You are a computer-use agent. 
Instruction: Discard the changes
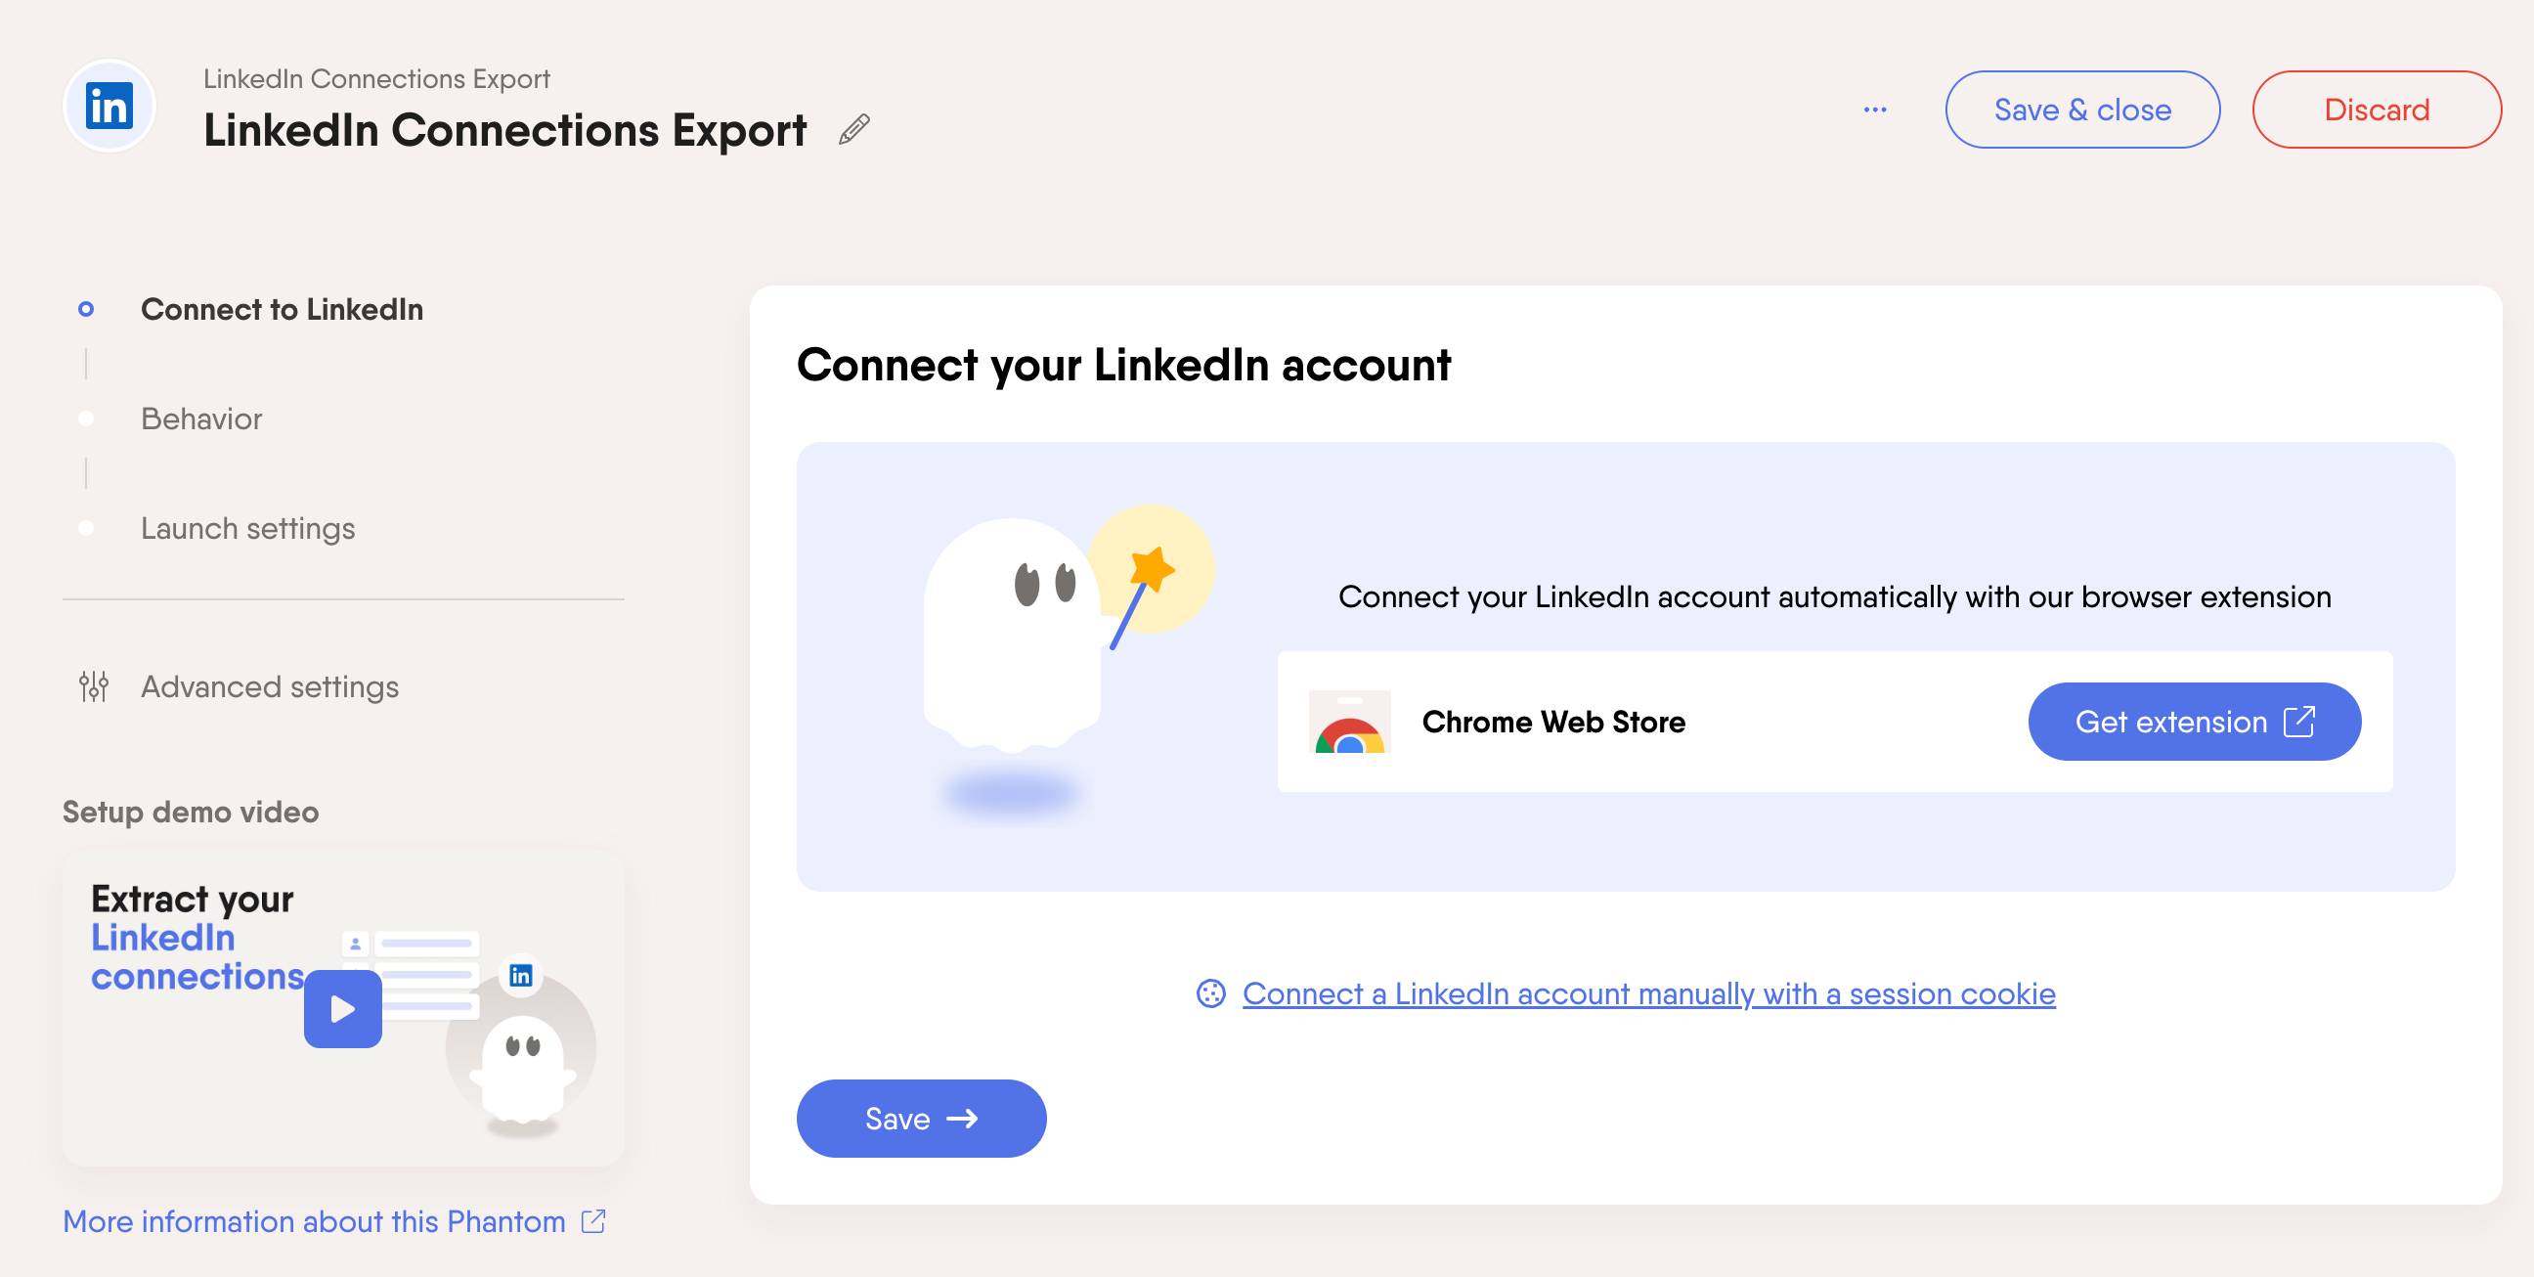[x=2376, y=110]
